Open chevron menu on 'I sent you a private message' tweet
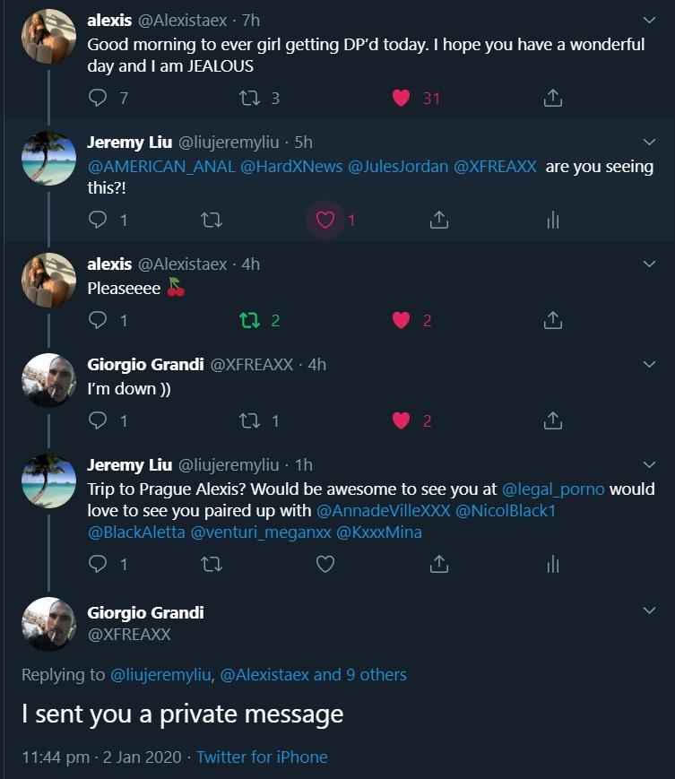 [x=649, y=610]
